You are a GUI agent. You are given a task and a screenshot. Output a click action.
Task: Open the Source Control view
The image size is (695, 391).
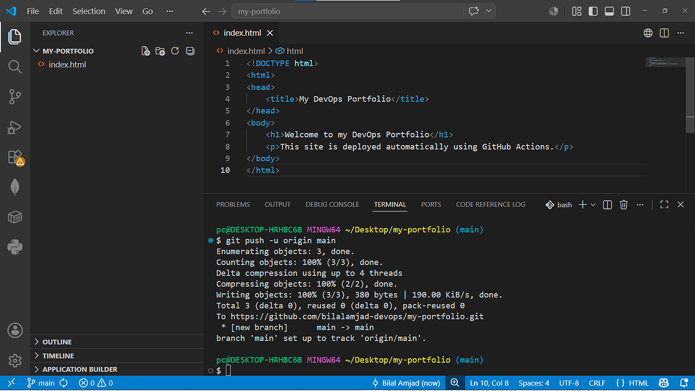(15, 97)
